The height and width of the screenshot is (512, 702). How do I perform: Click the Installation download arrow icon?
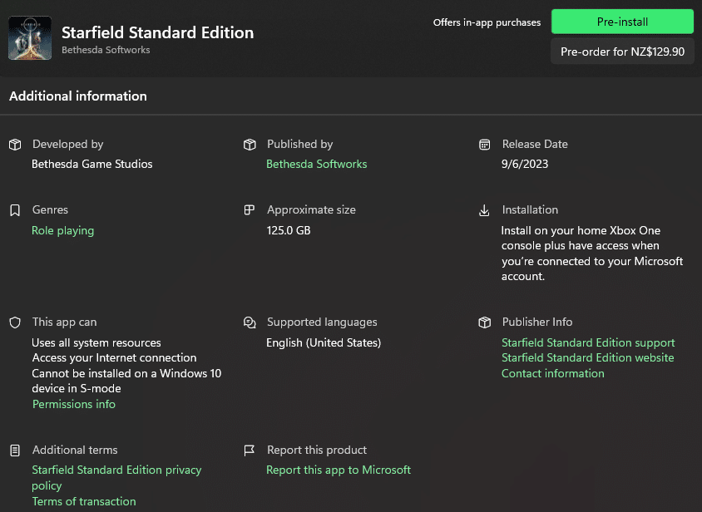pos(484,210)
